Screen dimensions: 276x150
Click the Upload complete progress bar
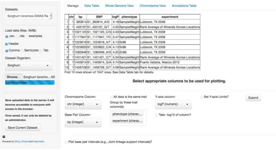point(30,83)
